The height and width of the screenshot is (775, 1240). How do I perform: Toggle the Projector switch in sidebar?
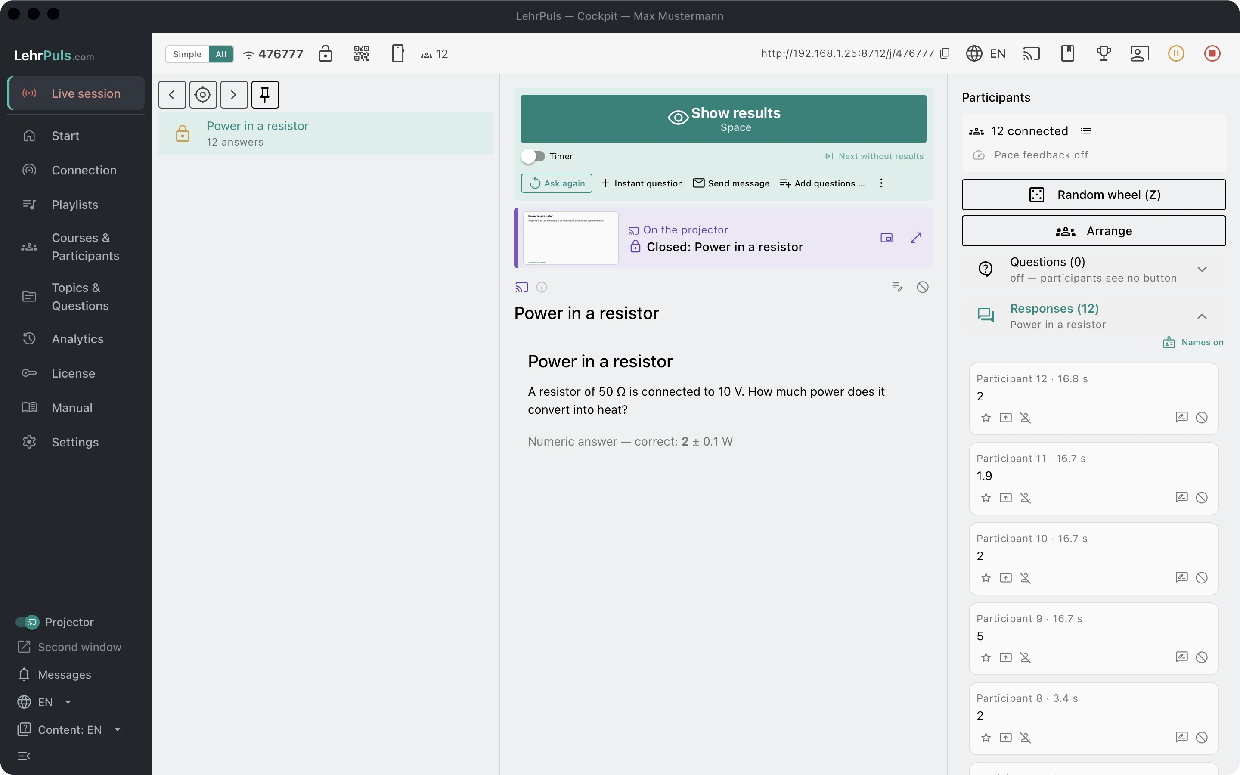(27, 622)
